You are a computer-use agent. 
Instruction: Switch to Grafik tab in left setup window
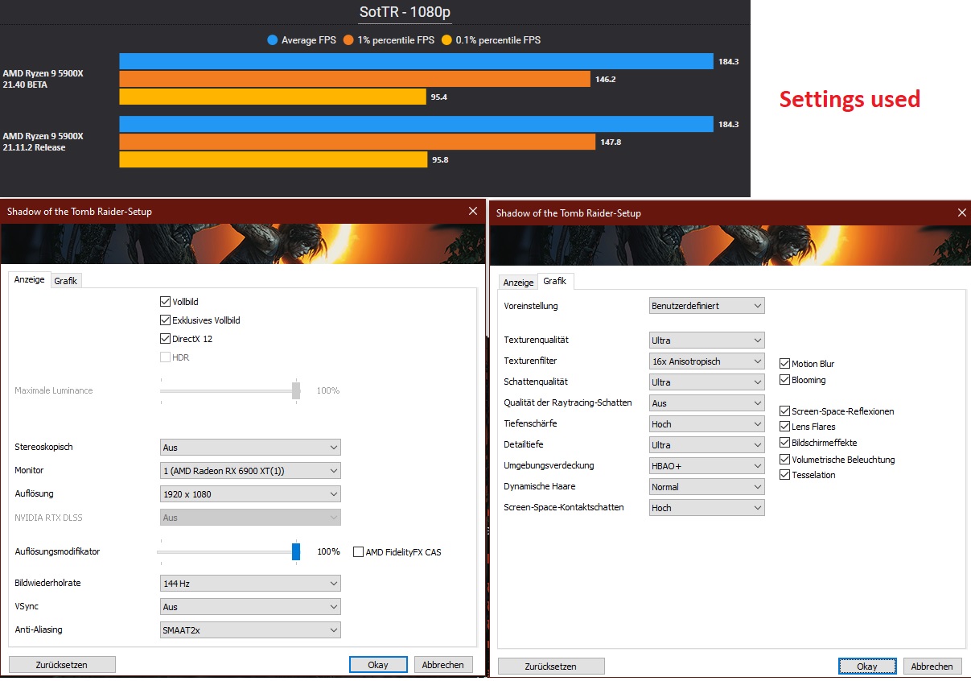pos(66,281)
